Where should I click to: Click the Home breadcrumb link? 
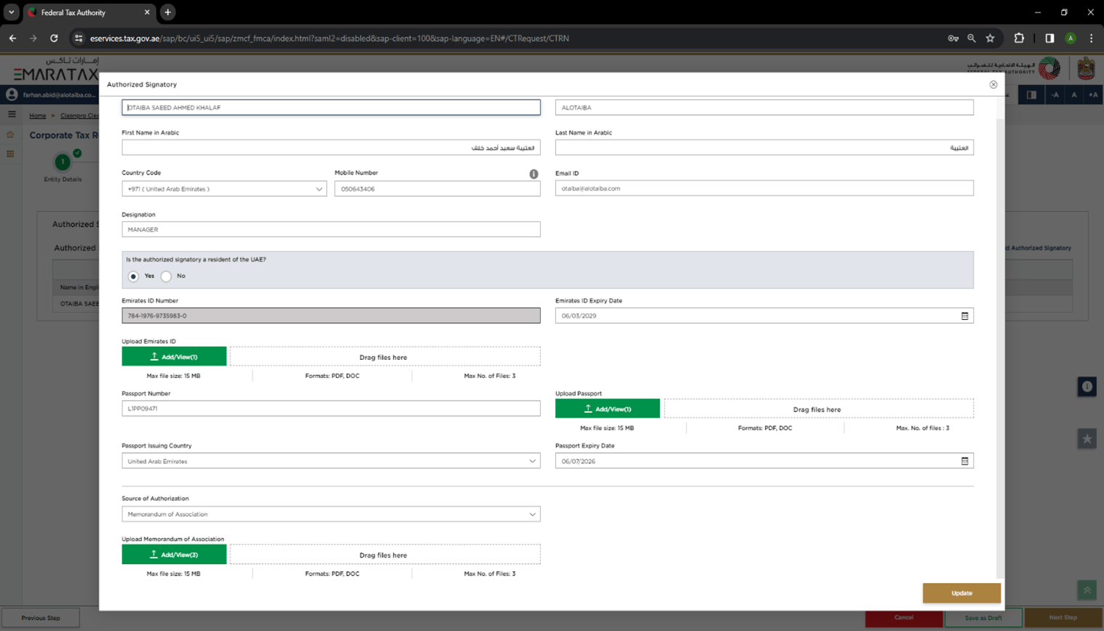tap(38, 116)
